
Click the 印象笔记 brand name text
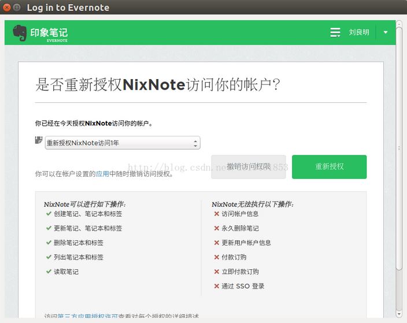[49, 32]
